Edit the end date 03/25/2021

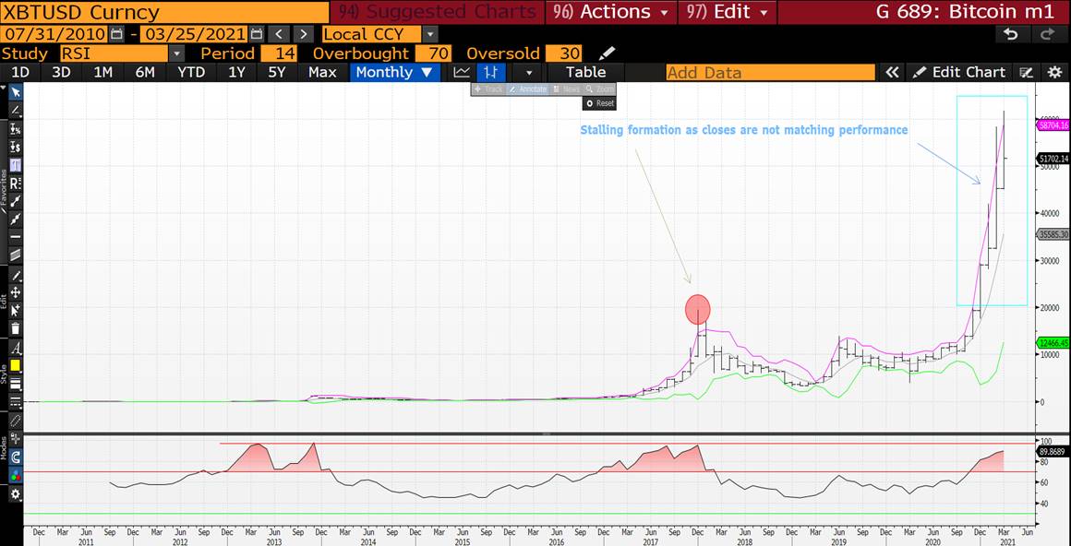pyautogui.click(x=194, y=34)
